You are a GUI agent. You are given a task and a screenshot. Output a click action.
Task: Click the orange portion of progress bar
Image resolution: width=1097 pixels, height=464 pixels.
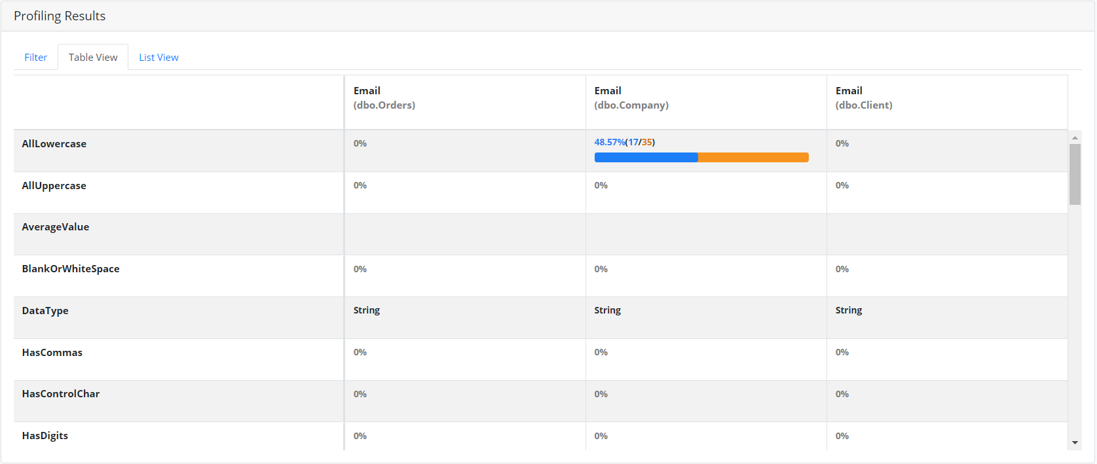[753, 157]
